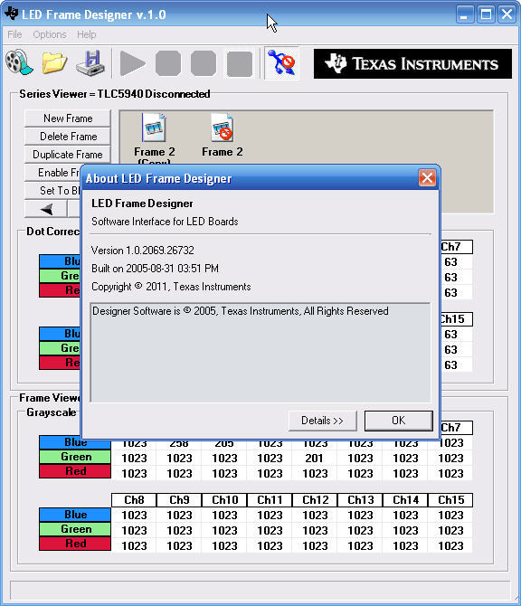Click the first gray square after play
521x606 pixels.
tap(168, 63)
